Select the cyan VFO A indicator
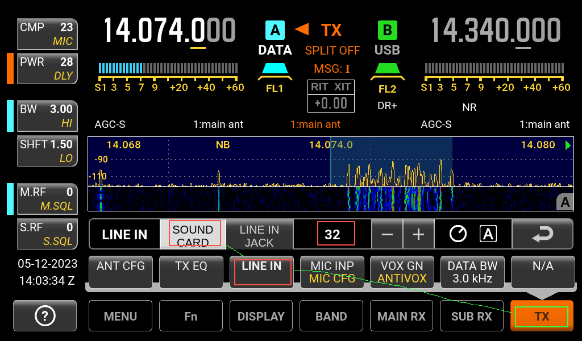 click(275, 30)
